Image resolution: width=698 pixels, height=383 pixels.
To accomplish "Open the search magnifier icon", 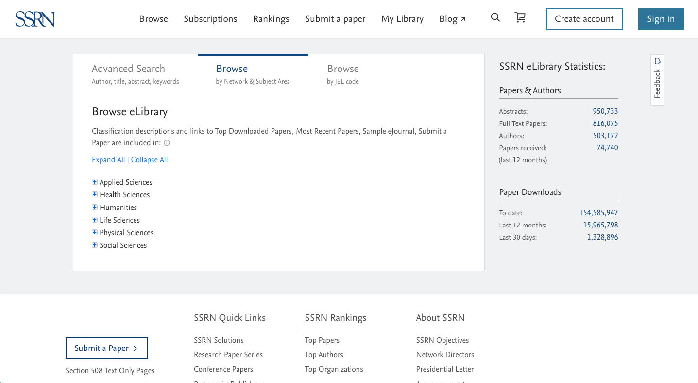I will (x=495, y=17).
